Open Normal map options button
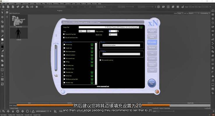215x116 pixels. (92, 45)
